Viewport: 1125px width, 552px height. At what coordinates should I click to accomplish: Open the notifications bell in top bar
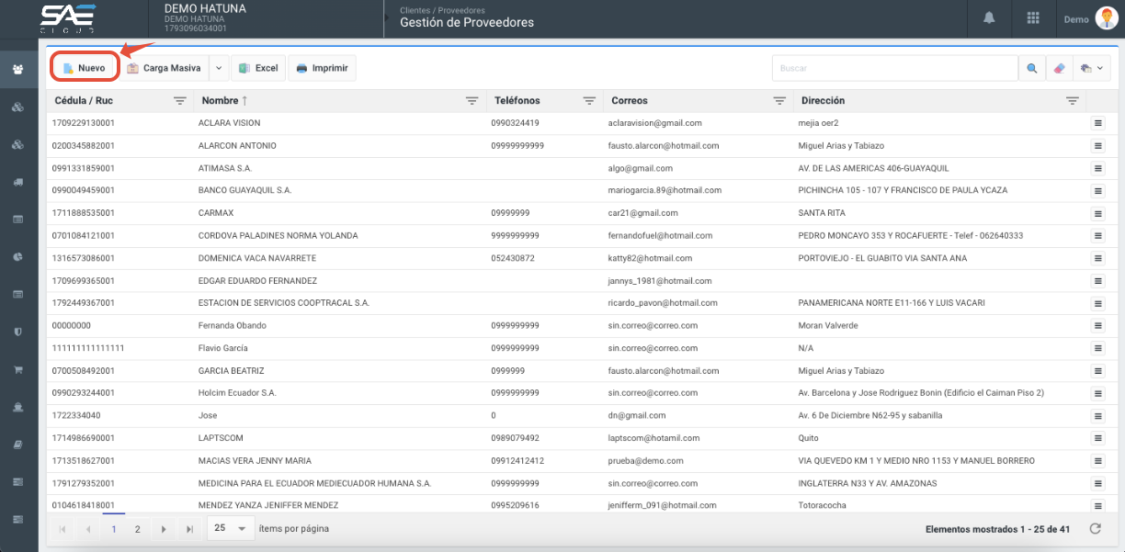point(989,18)
